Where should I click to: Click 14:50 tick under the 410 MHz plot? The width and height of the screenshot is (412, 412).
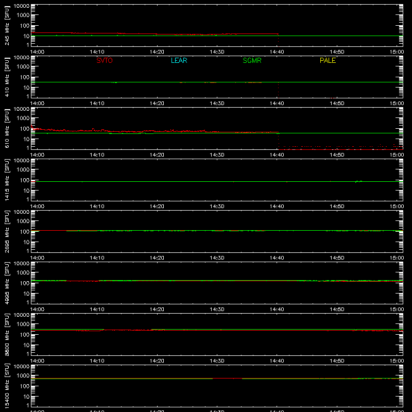coord(337,104)
